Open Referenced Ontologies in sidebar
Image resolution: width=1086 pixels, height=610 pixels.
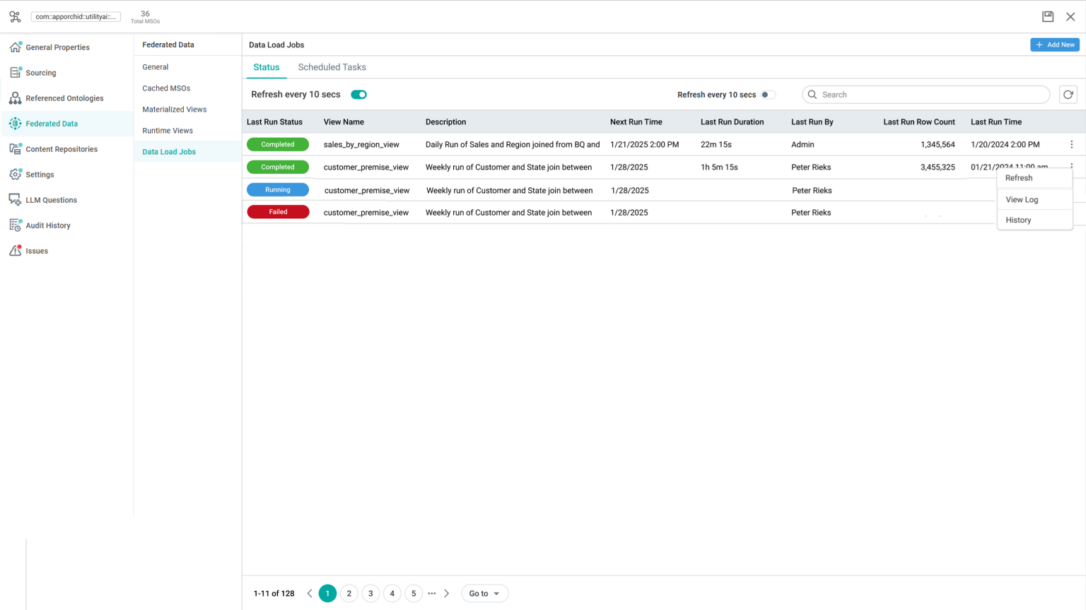64,98
